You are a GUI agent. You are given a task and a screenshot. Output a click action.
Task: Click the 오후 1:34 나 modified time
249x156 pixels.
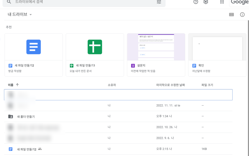pos(164,116)
